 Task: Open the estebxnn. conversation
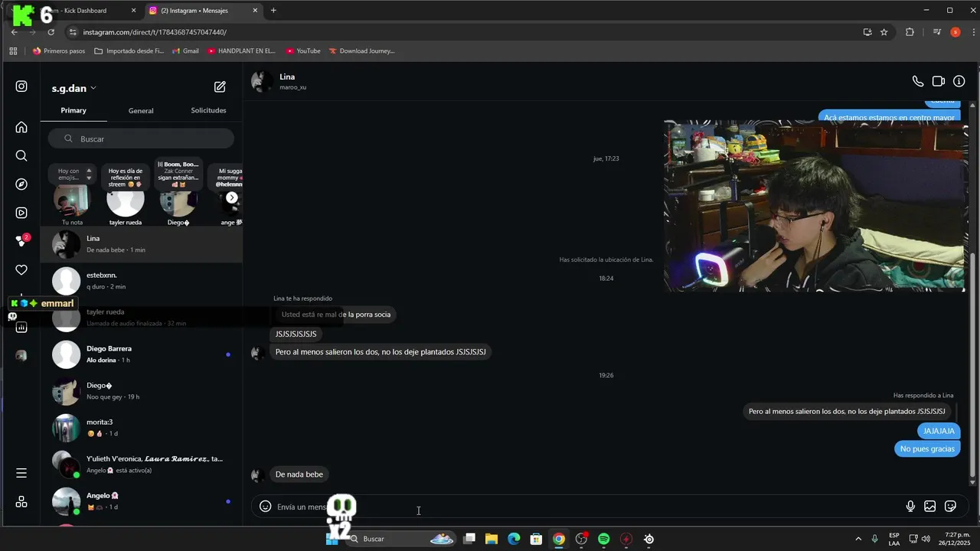(x=141, y=281)
